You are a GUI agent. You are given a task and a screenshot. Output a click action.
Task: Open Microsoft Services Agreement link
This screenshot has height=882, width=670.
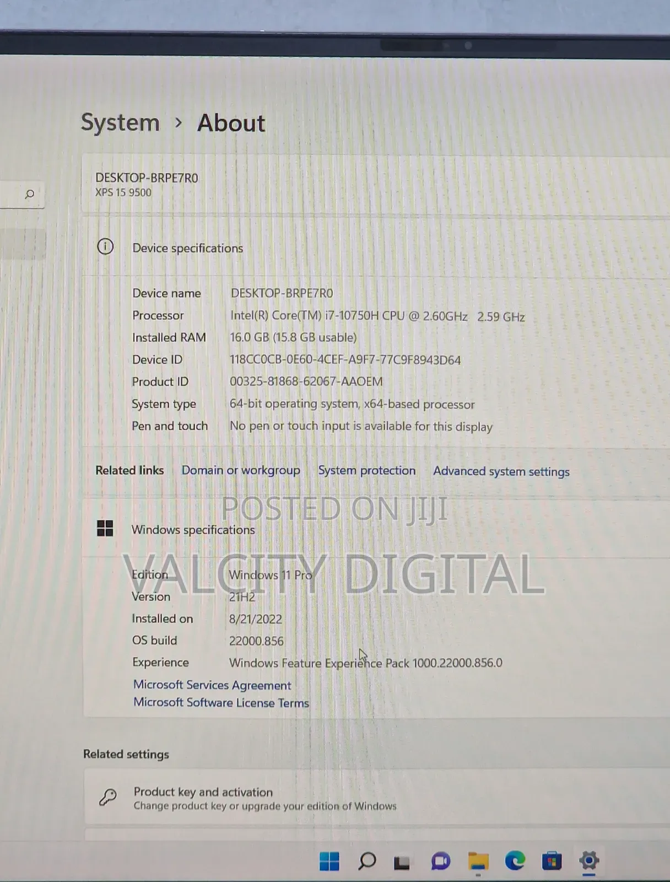212,685
